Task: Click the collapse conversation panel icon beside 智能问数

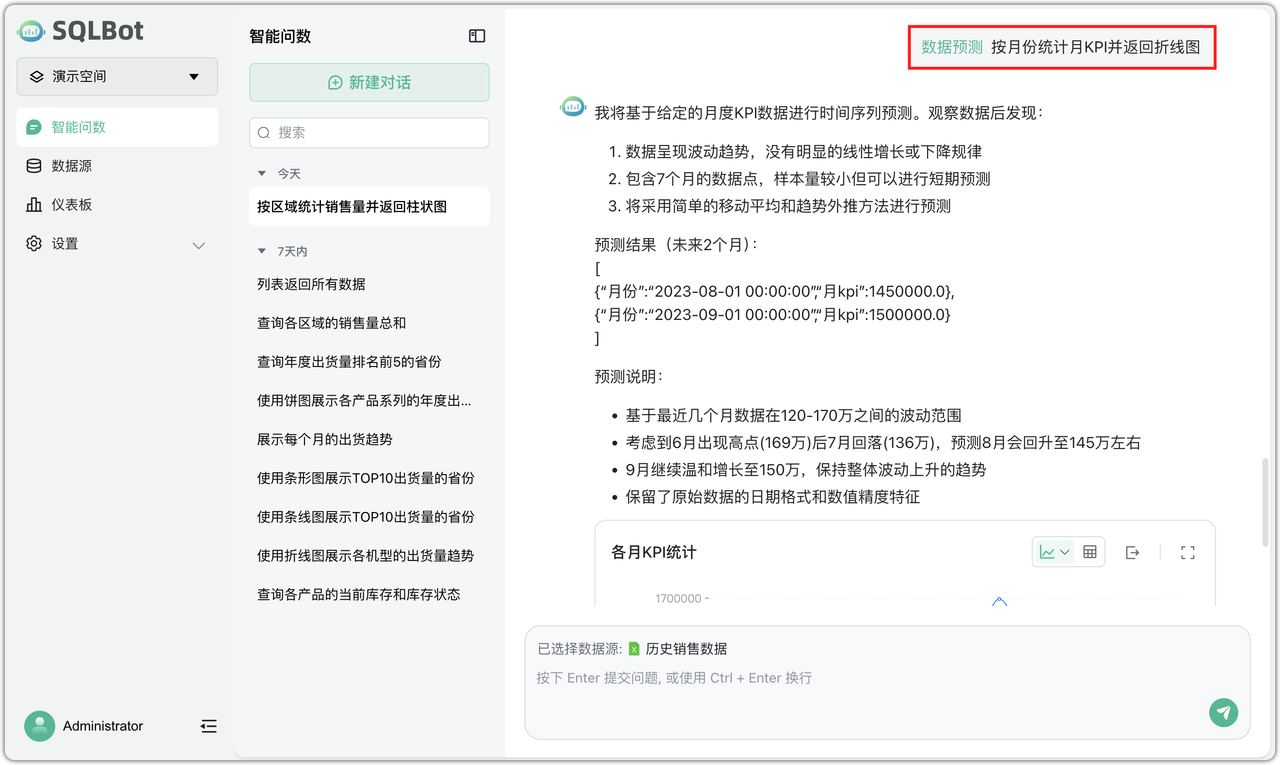Action: tap(476, 35)
